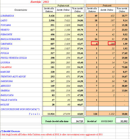Click the SICILIA region name

(x=5, y=48)
